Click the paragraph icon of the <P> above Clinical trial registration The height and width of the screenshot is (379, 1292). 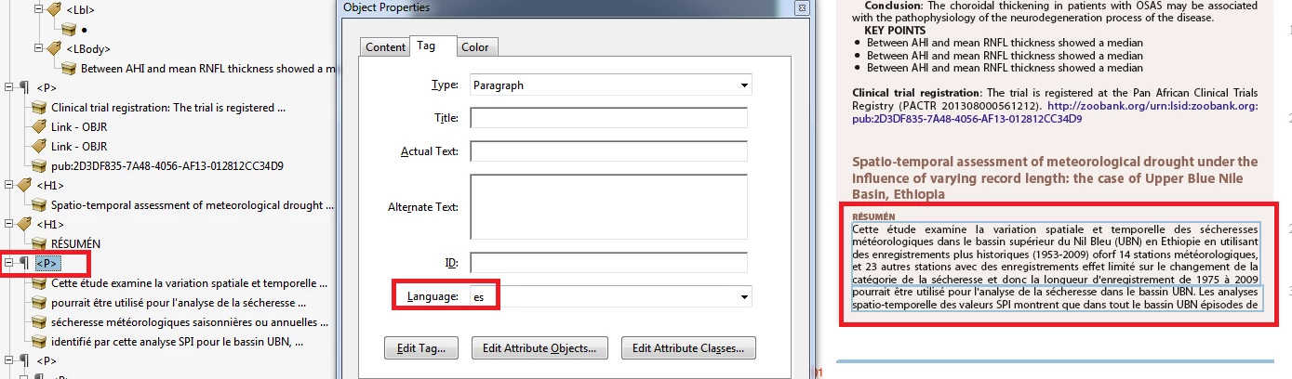(24, 87)
